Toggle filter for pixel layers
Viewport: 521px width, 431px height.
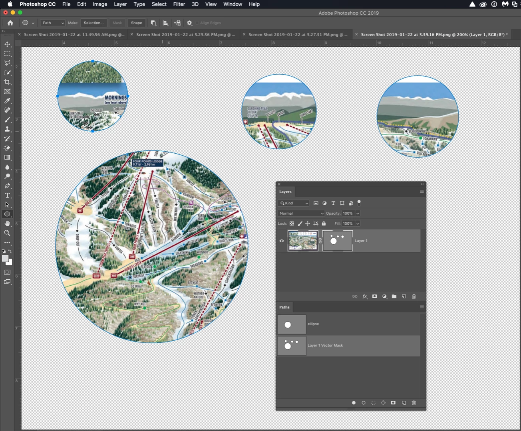tap(316, 203)
